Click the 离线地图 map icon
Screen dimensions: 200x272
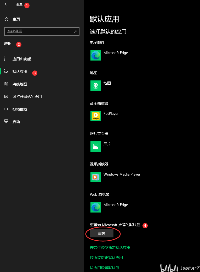[6, 84]
